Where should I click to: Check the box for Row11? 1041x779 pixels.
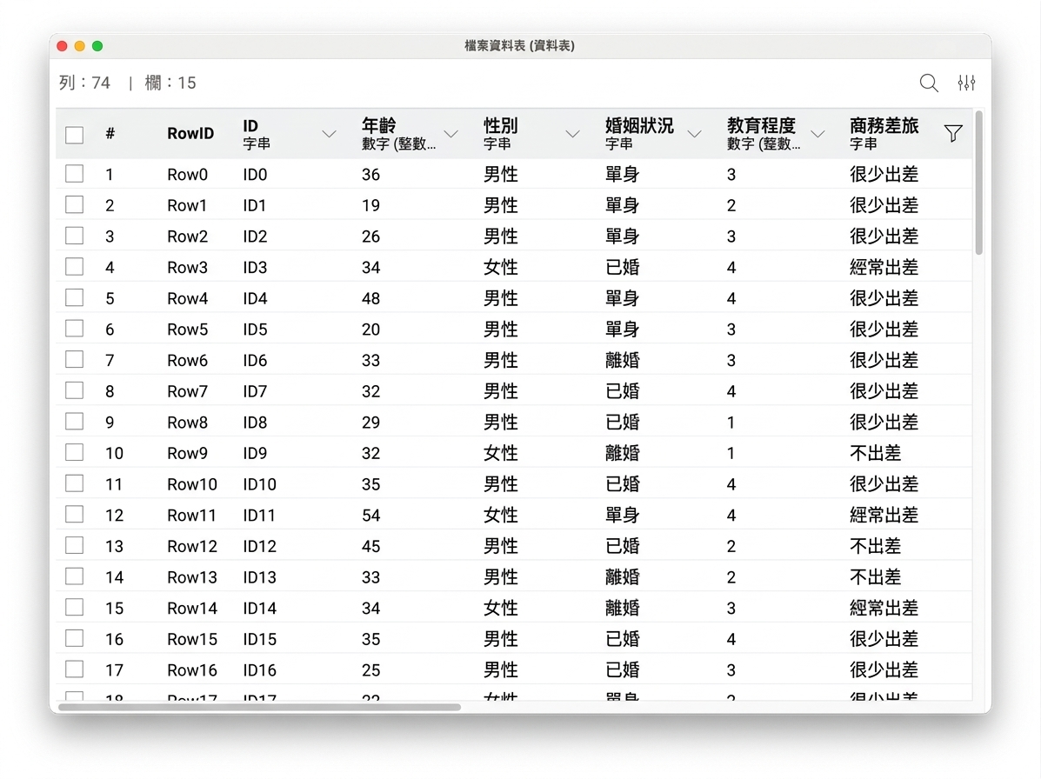tap(75, 514)
